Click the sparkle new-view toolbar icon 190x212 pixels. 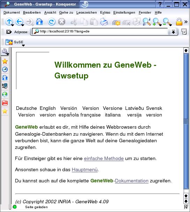click(x=116, y=22)
